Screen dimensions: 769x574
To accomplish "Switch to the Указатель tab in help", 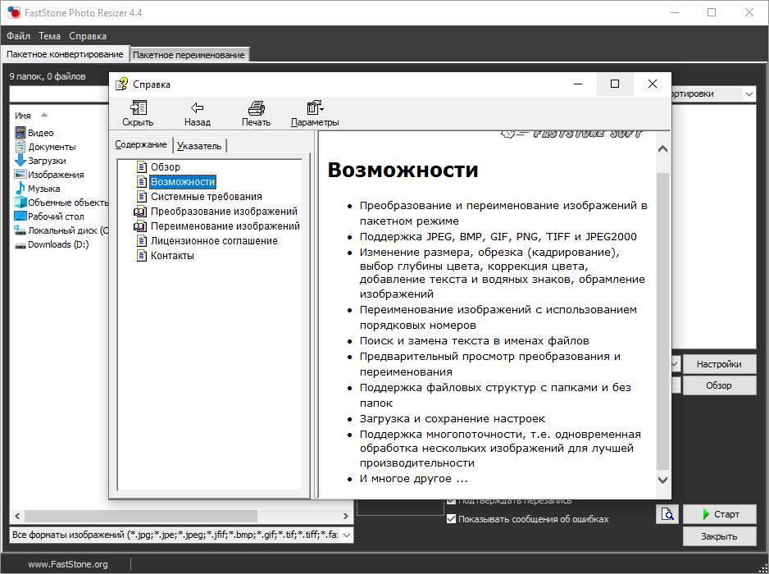I will [x=199, y=146].
